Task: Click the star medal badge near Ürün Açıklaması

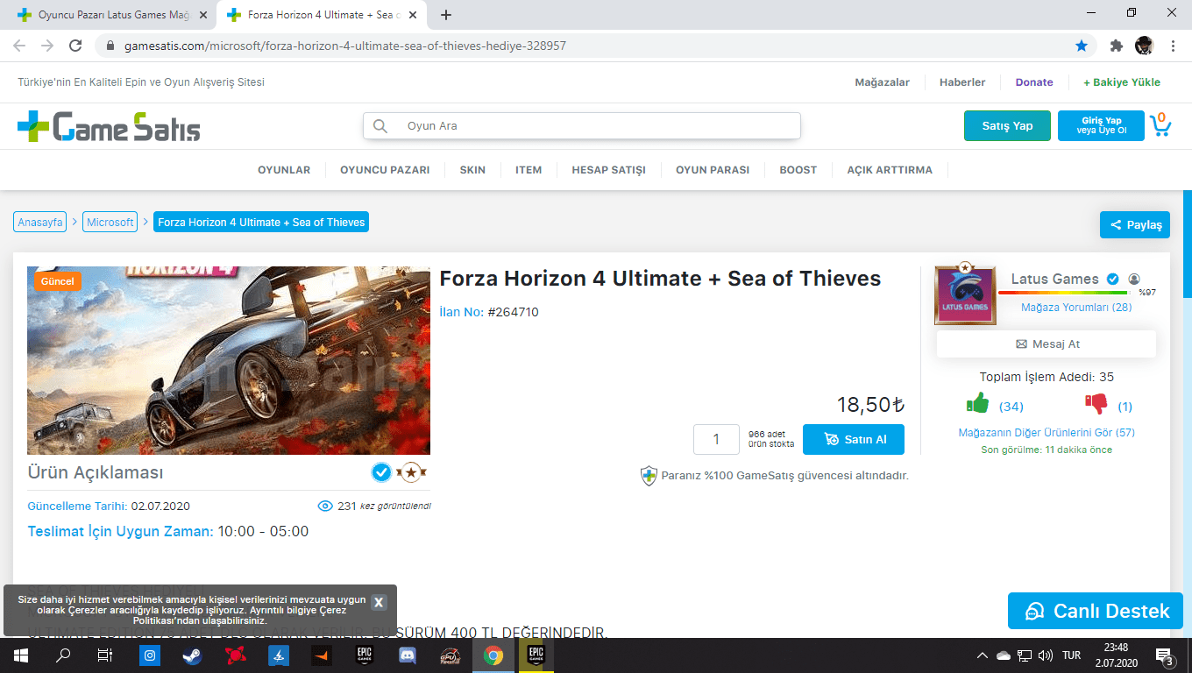Action: (411, 473)
